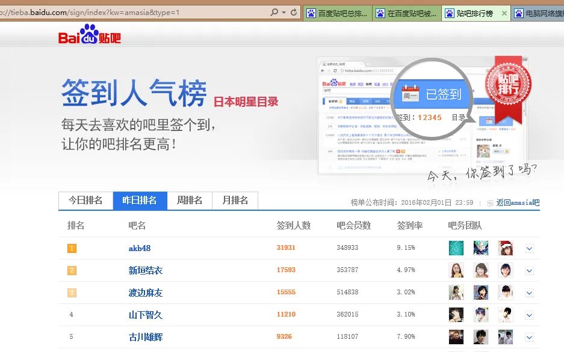Click sign-in count 15555
Viewport: 564px width, 352px height.
click(x=286, y=292)
